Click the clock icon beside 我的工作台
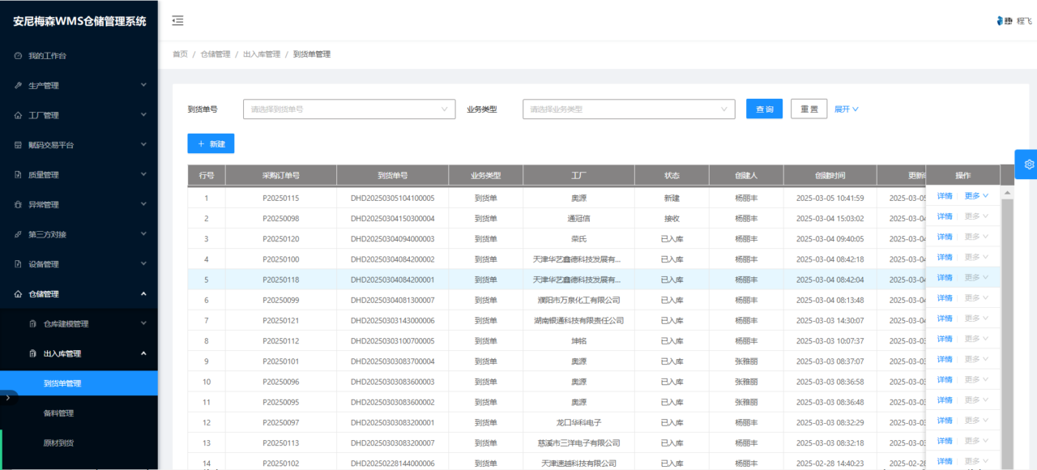This screenshot has height=470, width=1037. coord(18,56)
